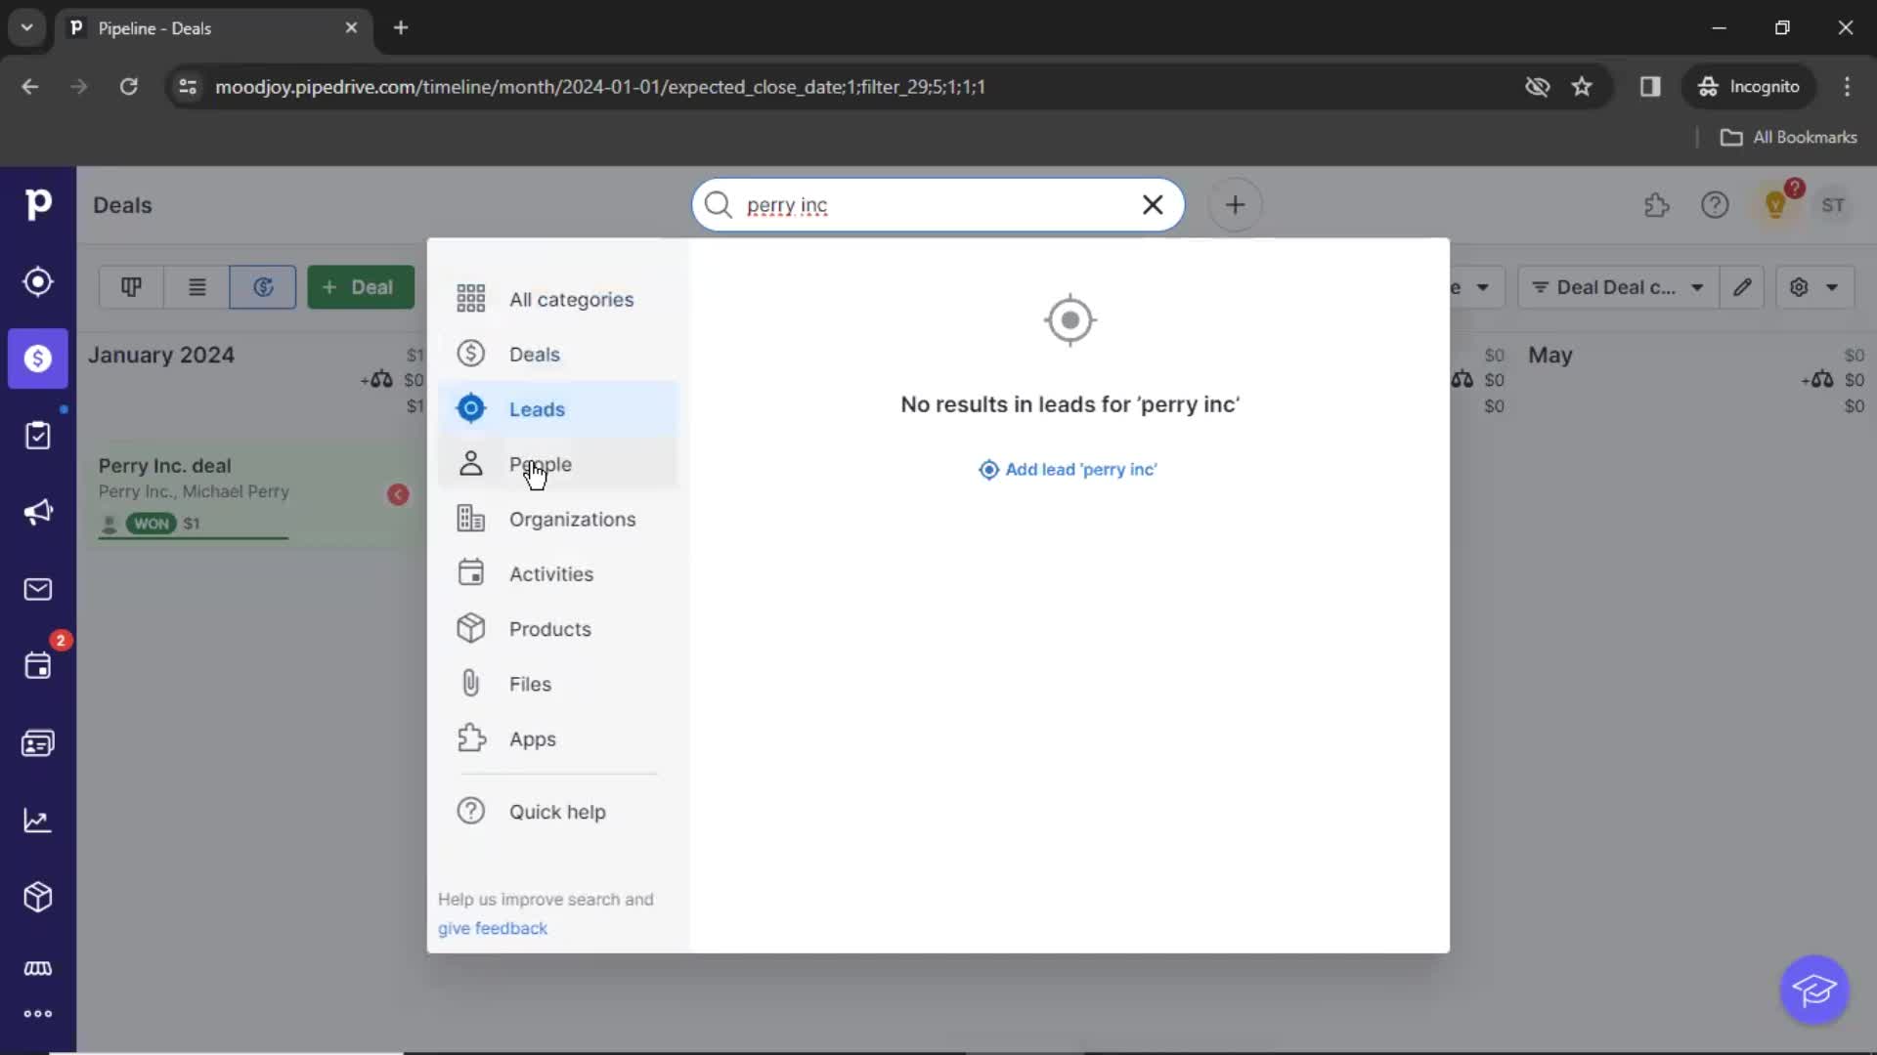The image size is (1877, 1055).
Task: Open Activities calendar icon with badge
Action: [38, 666]
